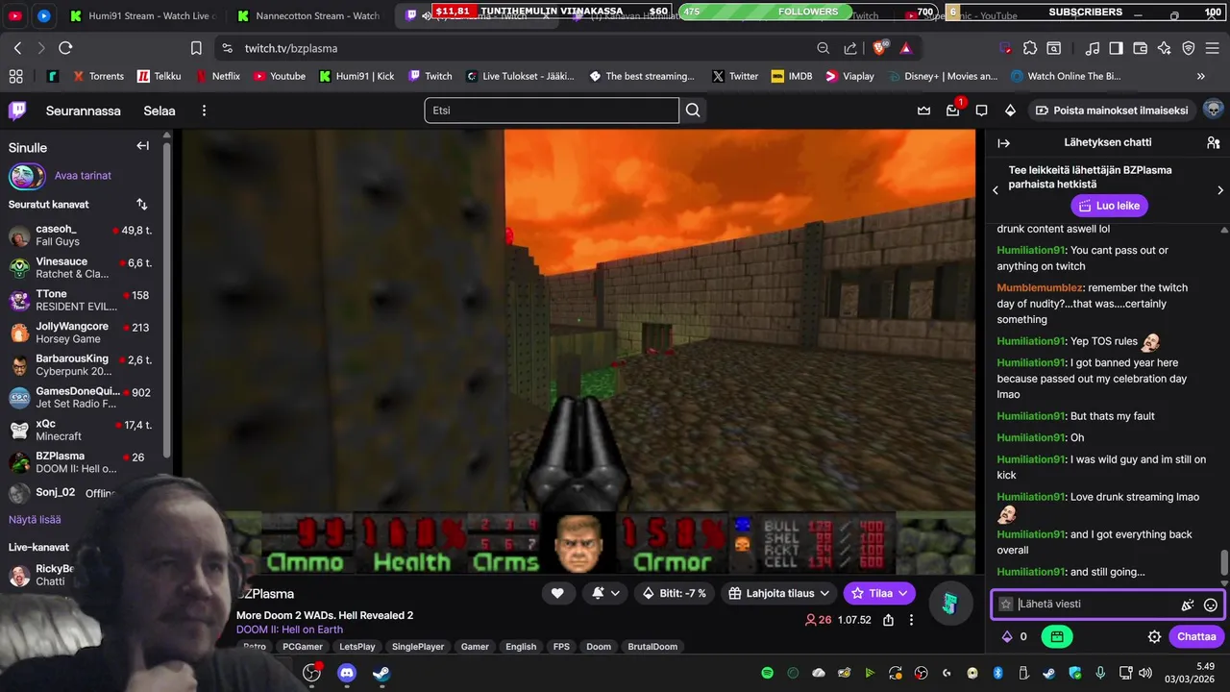Open chat community users icon
This screenshot has height=692, width=1230.
[x=1213, y=142]
